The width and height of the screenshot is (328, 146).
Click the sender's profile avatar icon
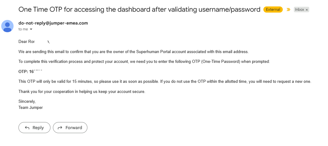[7, 26]
